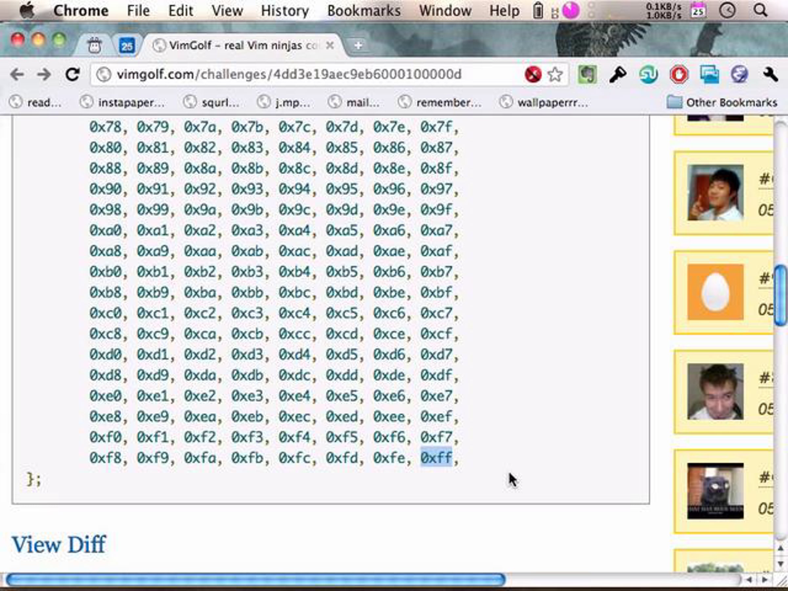Screen dimensions: 788x591
Task: Click the 0x78 value in the code
Action: (x=105, y=127)
